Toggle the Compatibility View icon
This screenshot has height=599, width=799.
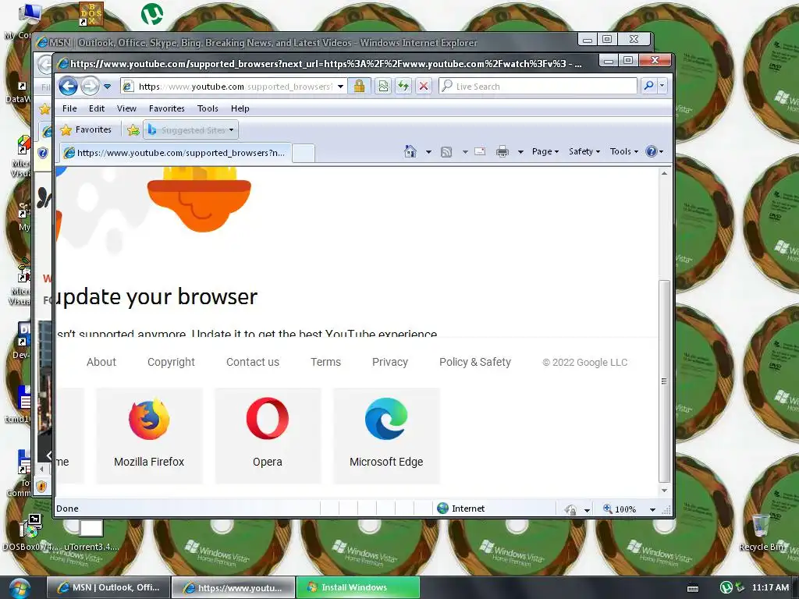pos(383,86)
